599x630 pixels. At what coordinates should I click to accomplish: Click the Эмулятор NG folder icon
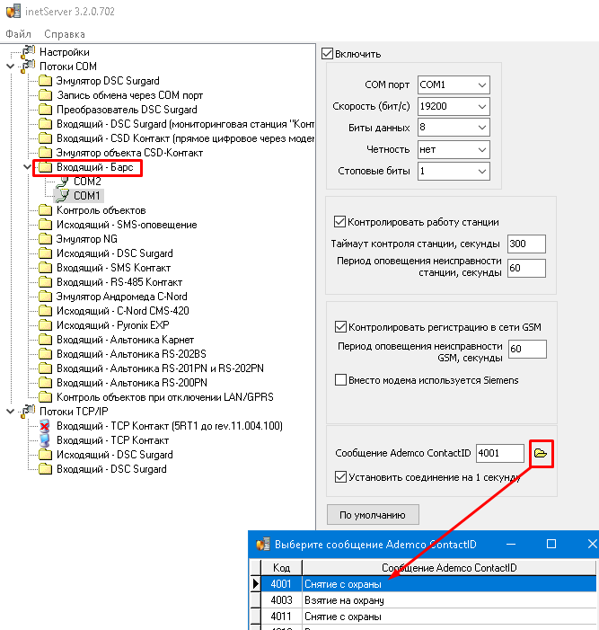pyautogui.click(x=46, y=239)
